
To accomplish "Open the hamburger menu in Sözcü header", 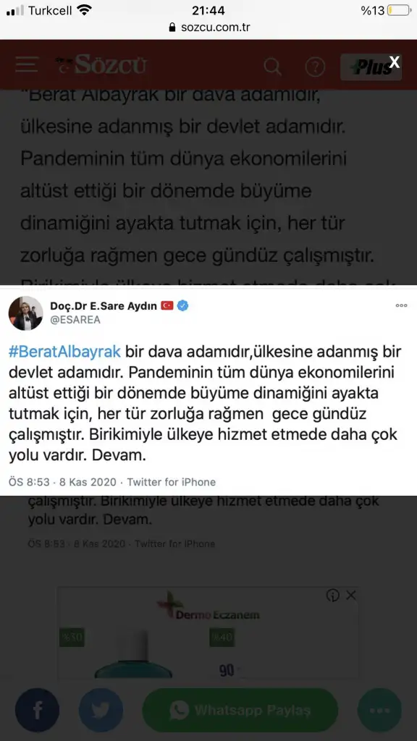I will pos(27,65).
